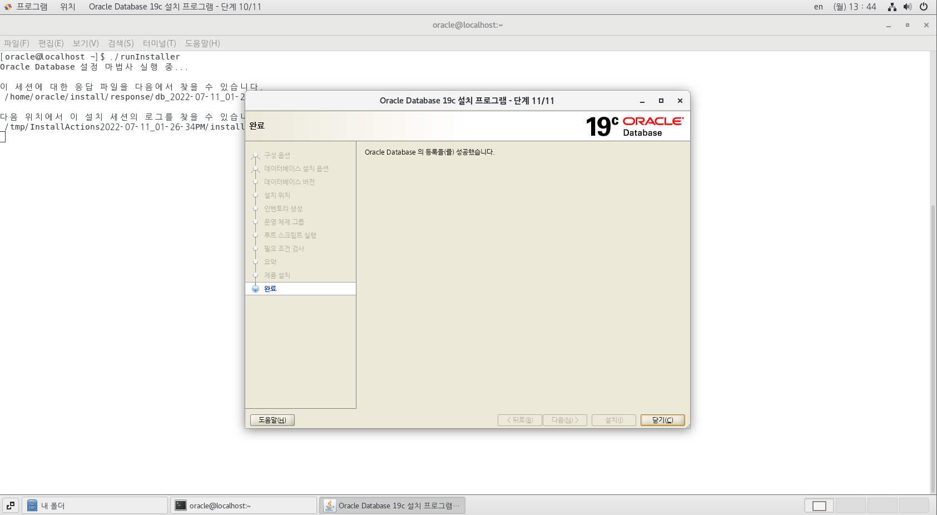Click the Java icon on installer taskbar item

tap(330, 506)
